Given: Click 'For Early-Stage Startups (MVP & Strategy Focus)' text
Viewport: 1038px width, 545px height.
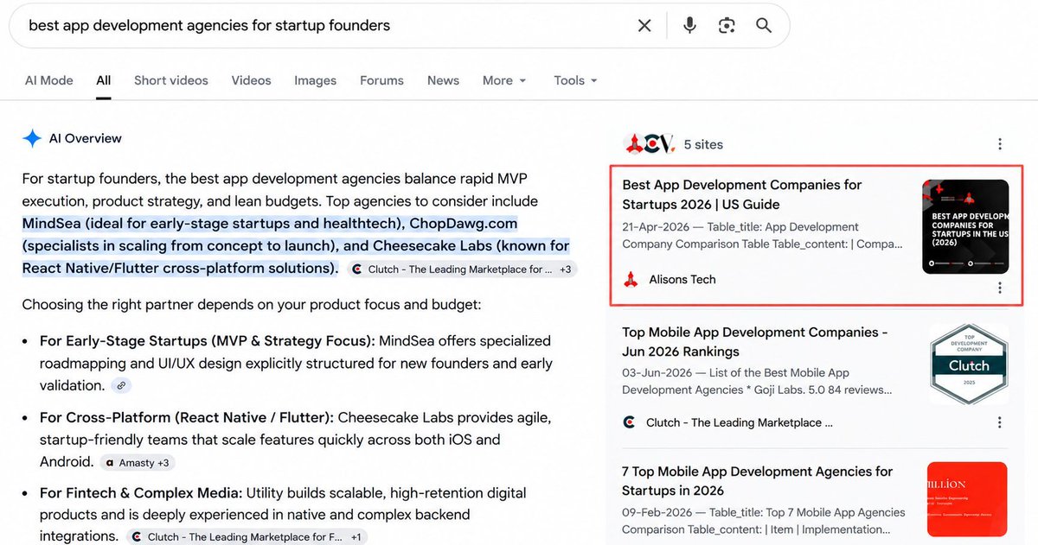Looking at the screenshot, I should pyautogui.click(x=208, y=341).
